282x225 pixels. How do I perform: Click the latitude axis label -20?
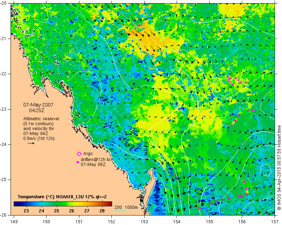click(4, 3)
